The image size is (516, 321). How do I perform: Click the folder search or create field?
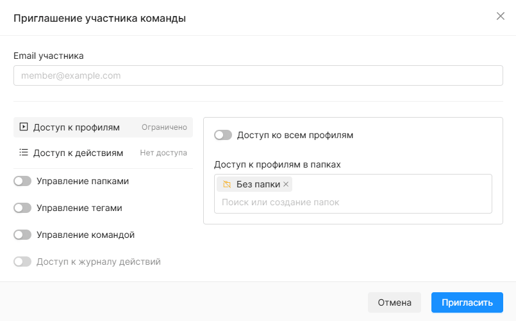[353, 202]
